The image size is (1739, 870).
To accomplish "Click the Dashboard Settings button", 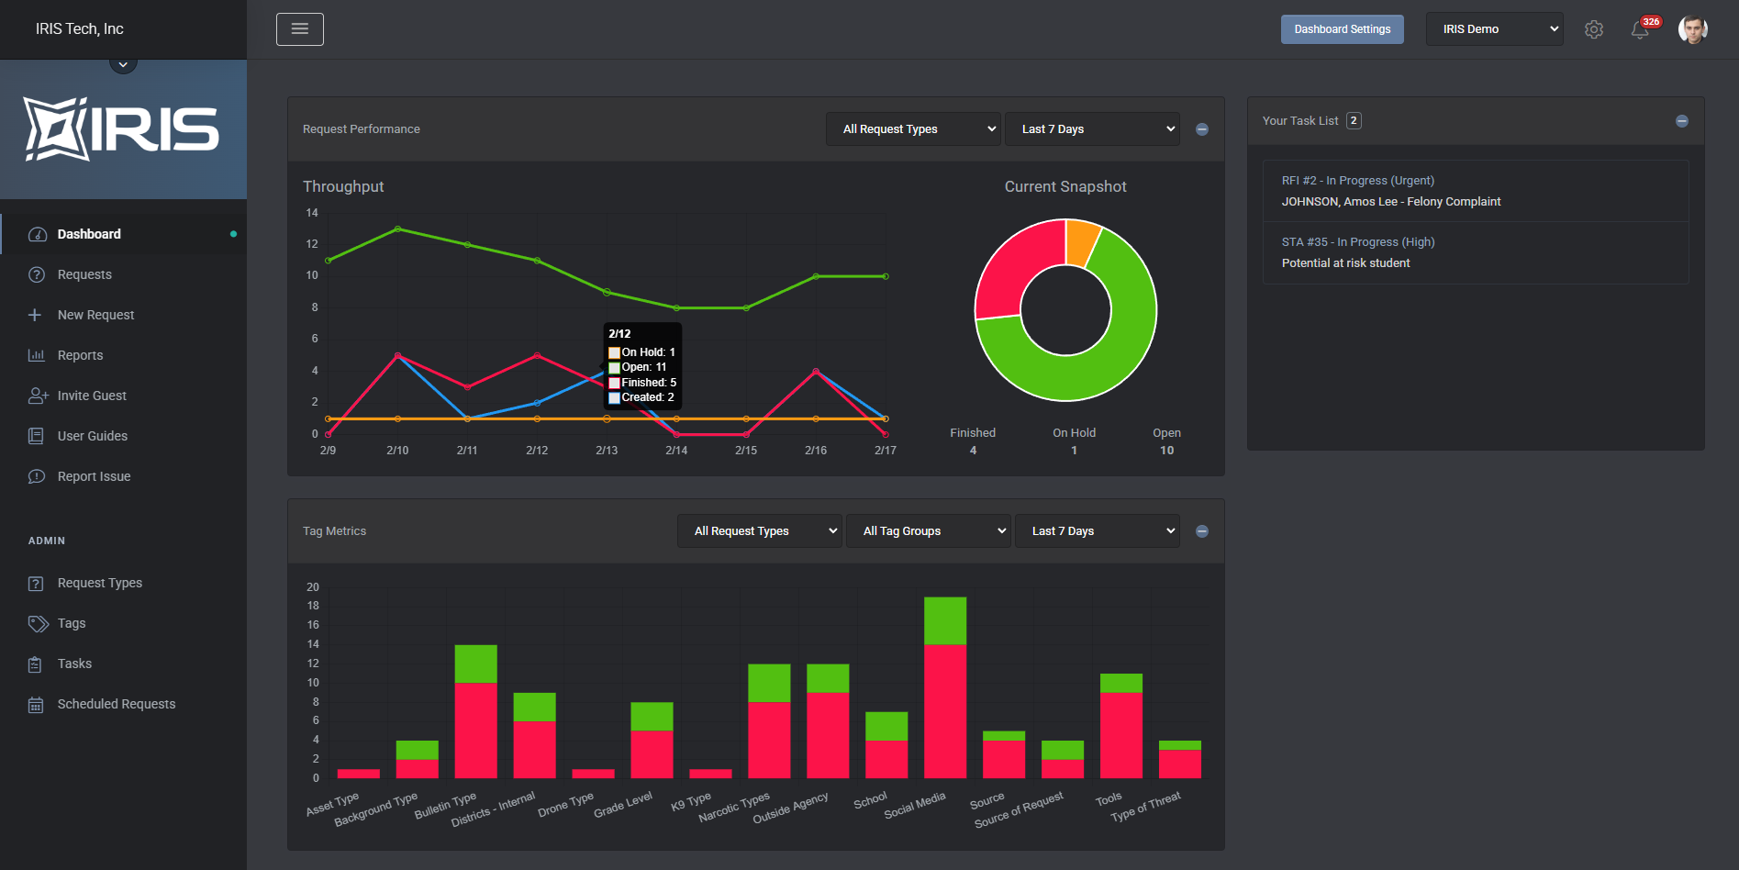I will point(1343,29).
